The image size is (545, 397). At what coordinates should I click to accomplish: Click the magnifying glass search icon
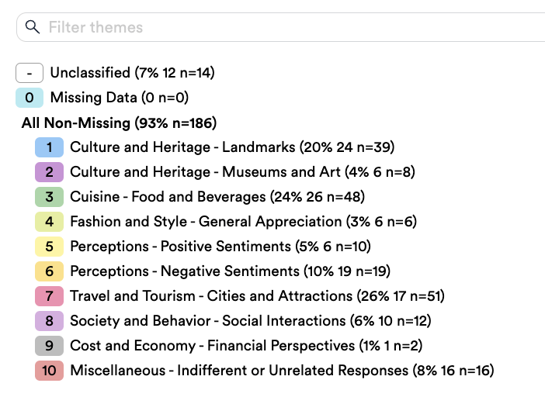(33, 27)
